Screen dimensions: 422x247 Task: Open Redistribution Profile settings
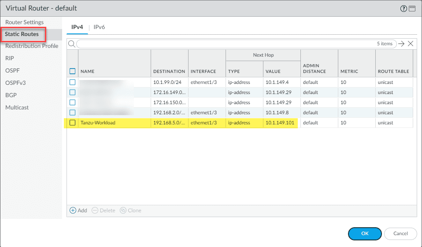point(32,46)
